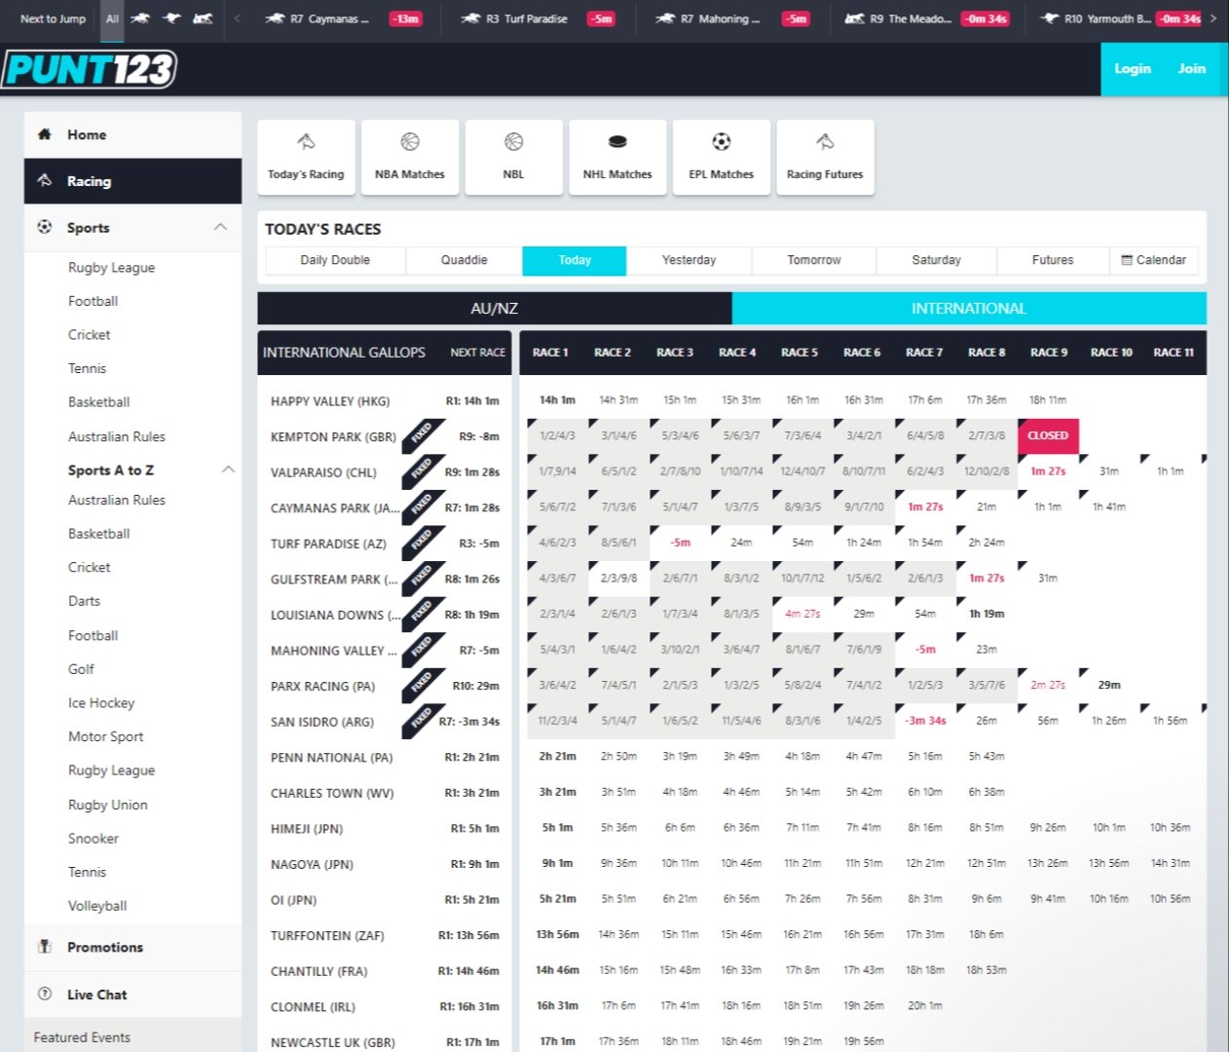Viewport: 1229px width, 1052px height.
Task: Open the HAPPY VALLEY (HKG) meeting
Action: coord(330,400)
